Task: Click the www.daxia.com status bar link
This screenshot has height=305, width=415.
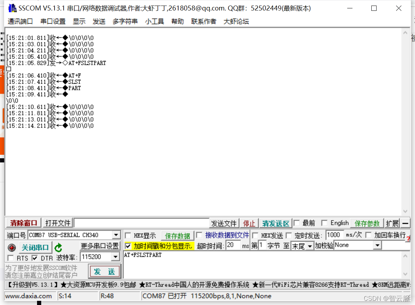Action: coord(29,296)
